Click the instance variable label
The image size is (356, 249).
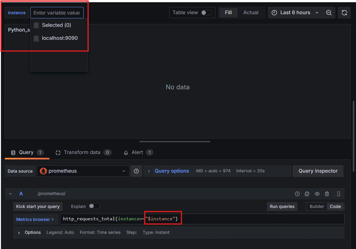pyautogui.click(x=17, y=13)
